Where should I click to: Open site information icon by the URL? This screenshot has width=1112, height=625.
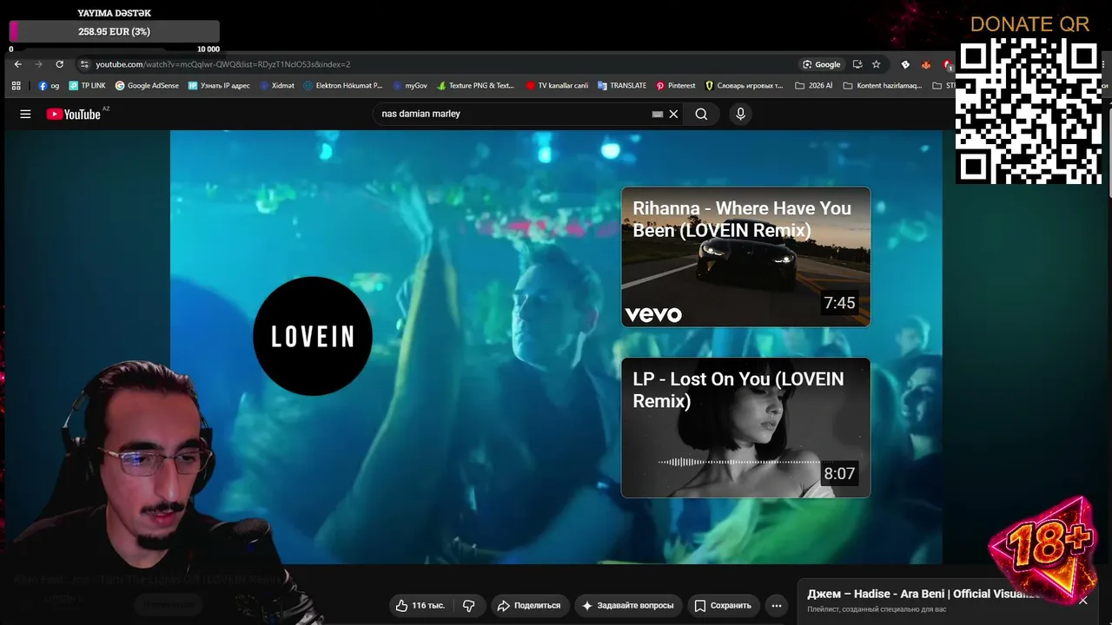tap(84, 64)
